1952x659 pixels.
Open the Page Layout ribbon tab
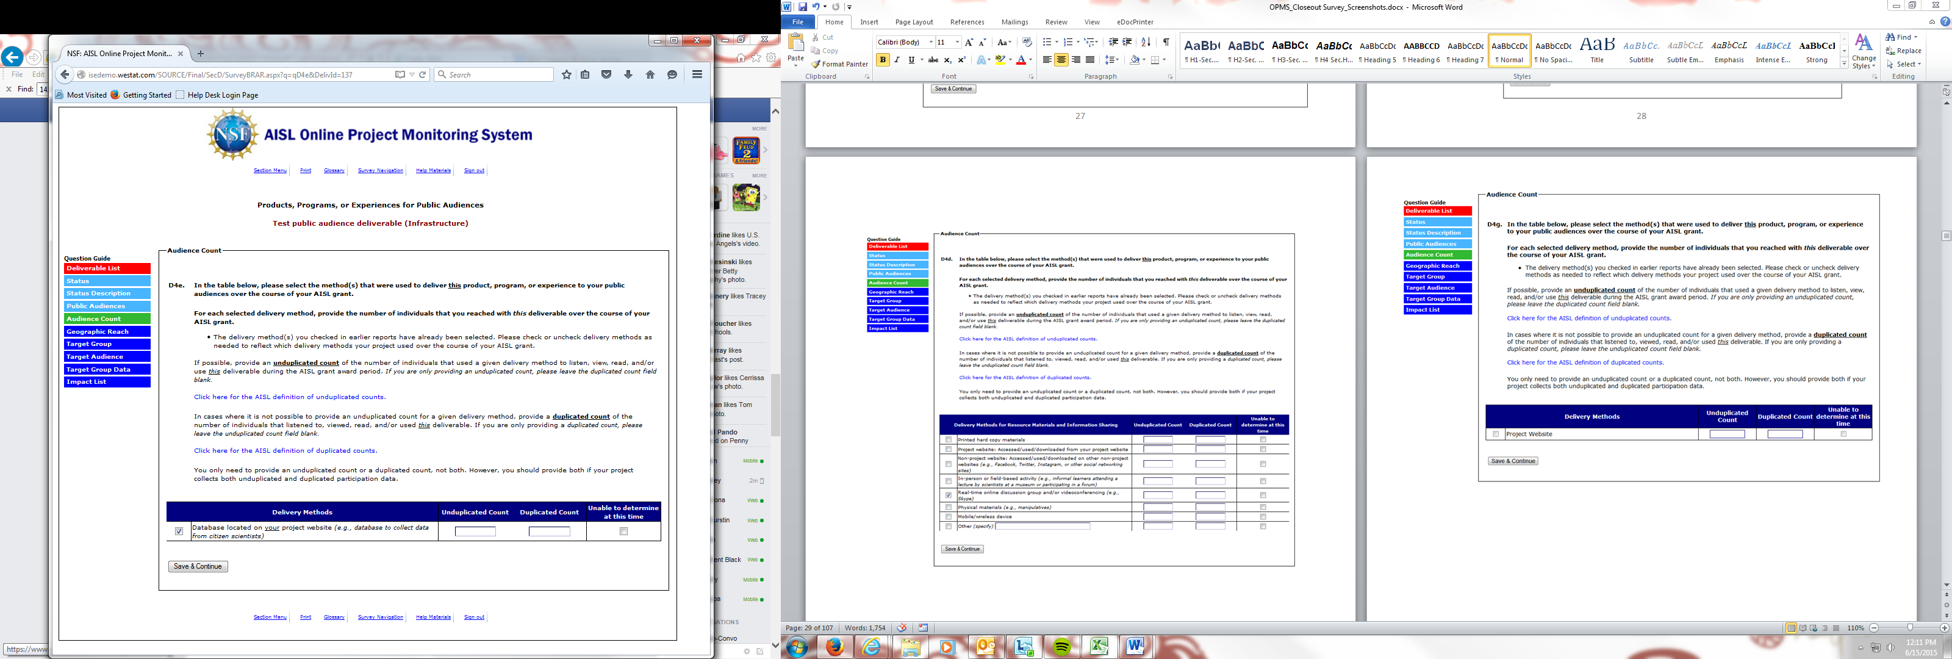tap(913, 22)
